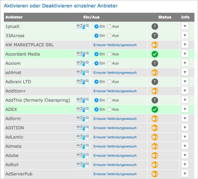Click Erneuter Verbindungsversuch link for Addition+
Image resolution: width=198 pixels, height=179 pixels.
click(115, 91)
